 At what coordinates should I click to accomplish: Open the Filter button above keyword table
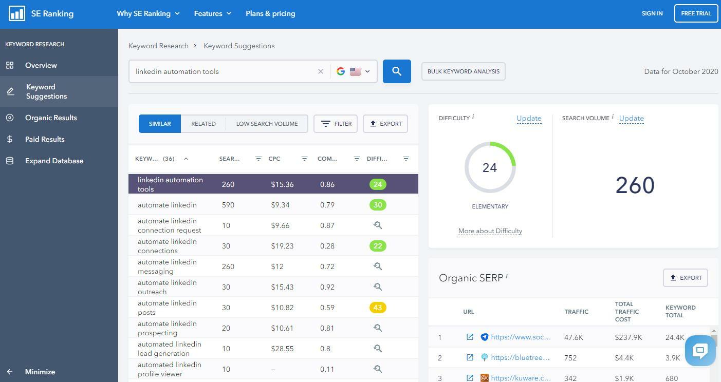click(x=336, y=124)
